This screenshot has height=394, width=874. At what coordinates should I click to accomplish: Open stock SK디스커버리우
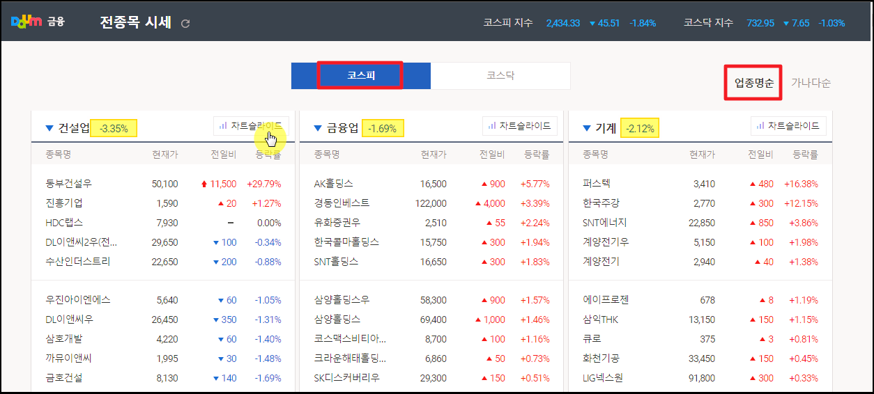[346, 378]
